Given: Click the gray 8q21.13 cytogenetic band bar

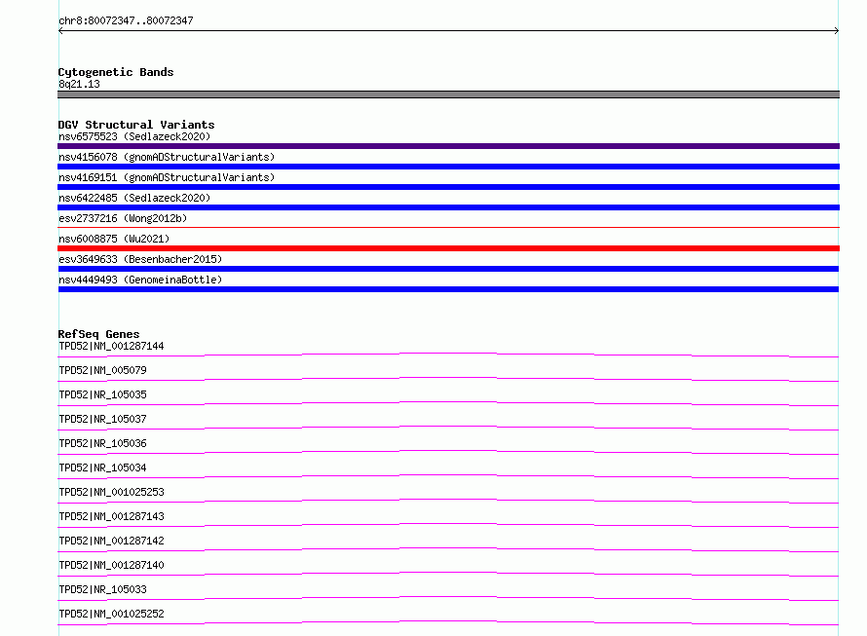Looking at the screenshot, I should 448,94.
